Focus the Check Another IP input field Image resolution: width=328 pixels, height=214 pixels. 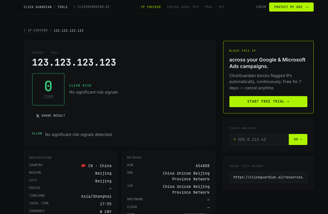259,139
